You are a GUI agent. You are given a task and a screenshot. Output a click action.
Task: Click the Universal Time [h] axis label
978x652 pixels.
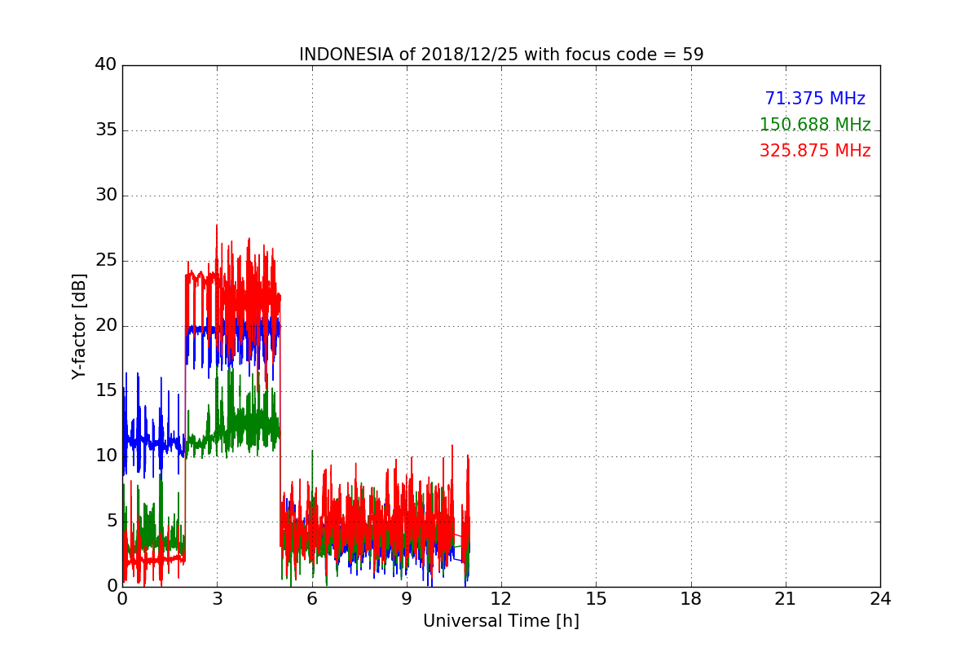(501, 621)
